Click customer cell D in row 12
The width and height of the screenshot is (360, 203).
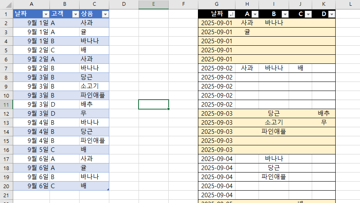pyautogui.click(x=64, y=113)
